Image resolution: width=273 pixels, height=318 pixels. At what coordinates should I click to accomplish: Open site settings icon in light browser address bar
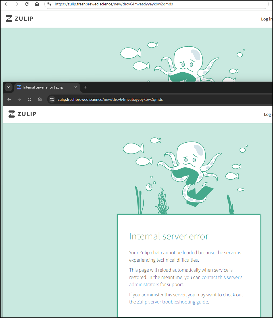(x=49, y=4)
